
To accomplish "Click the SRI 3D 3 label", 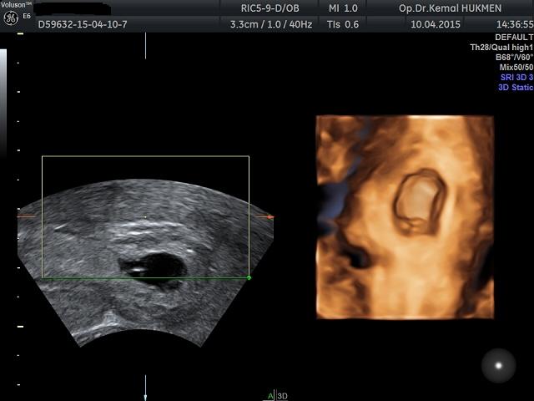I will click(x=516, y=78).
